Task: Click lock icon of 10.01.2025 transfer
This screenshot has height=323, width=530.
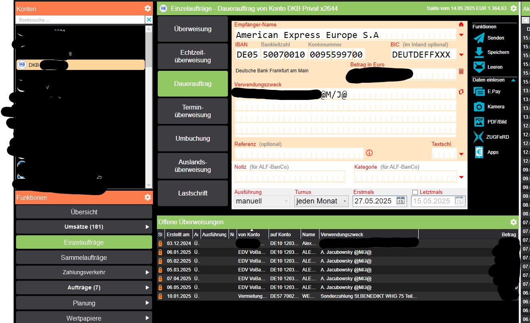Action: tap(160, 296)
